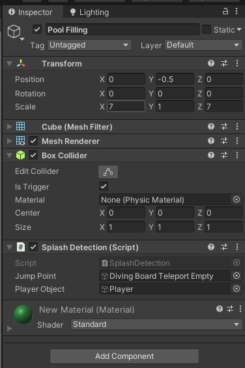Open Box Collider preset settings icon
Viewport: 245px width, 368px height.
[224, 155]
